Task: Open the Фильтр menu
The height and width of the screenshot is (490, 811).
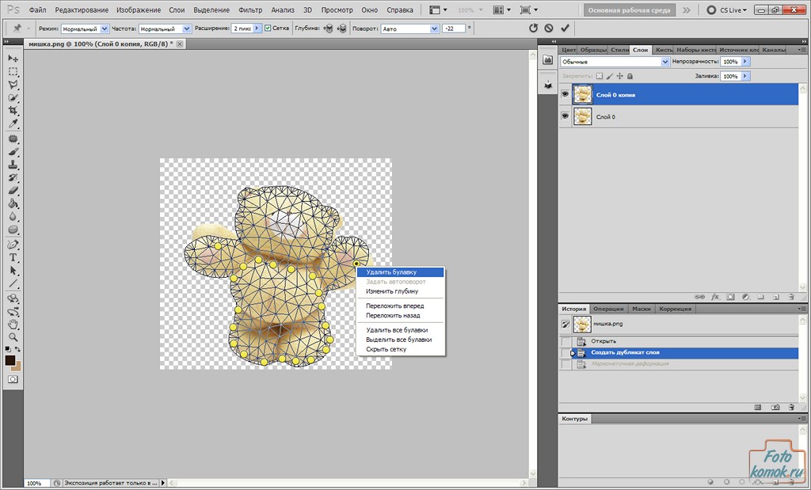Action: 250,10
